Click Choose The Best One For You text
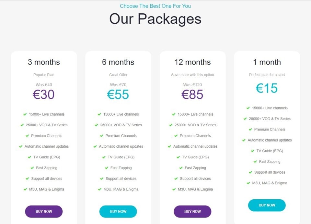 point(155,6)
